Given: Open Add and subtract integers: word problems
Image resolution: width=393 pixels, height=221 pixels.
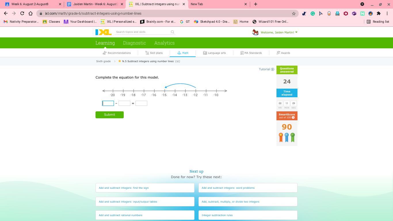Looking at the screenshot, I should (248, 188).
